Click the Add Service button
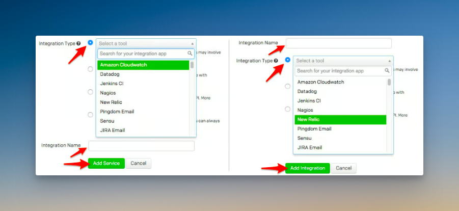The width and height of the screenshot is (459, 211). 106,163
